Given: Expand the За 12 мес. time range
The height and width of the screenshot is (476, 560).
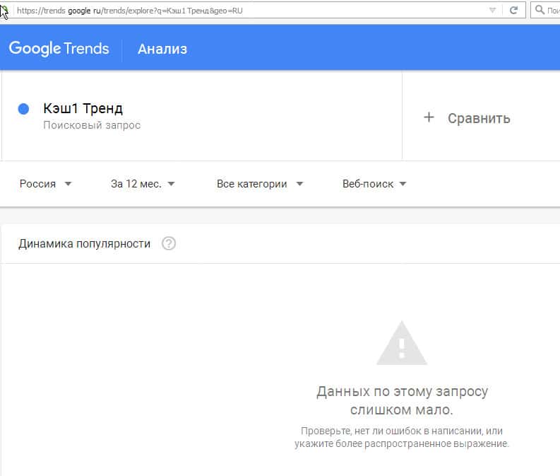Looking at the screenshot, I should click(x=143, y=184).
